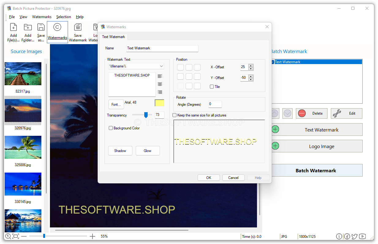
Task: Click the Transparency value field
Action: [160, 115]
